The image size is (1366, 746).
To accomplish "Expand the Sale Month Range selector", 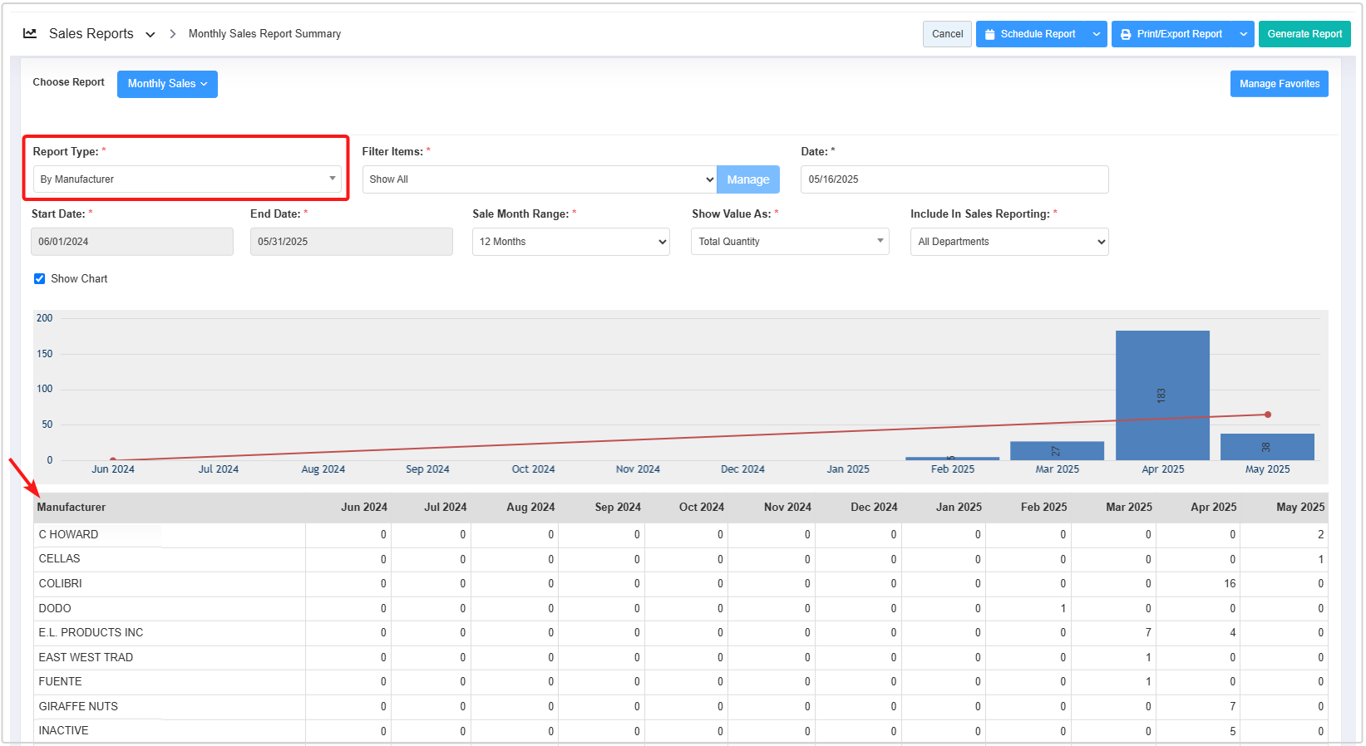I will coord(570,242).
